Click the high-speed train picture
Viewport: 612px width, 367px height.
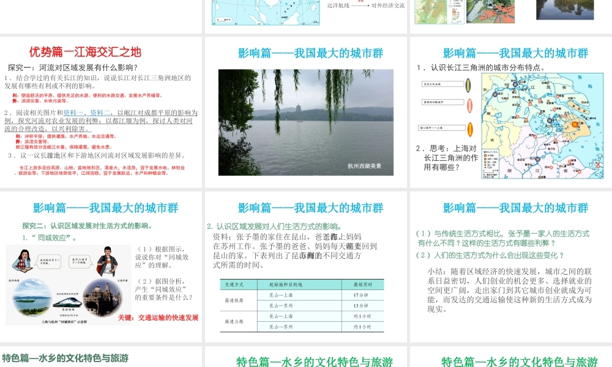[x=67, y=302]
